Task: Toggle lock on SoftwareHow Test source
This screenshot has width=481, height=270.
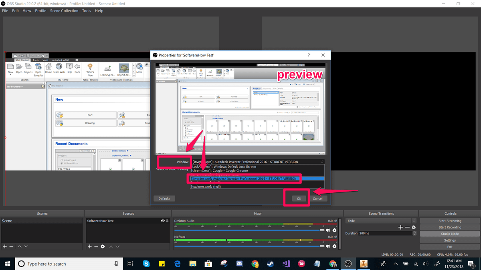Action: pos(167,221)
